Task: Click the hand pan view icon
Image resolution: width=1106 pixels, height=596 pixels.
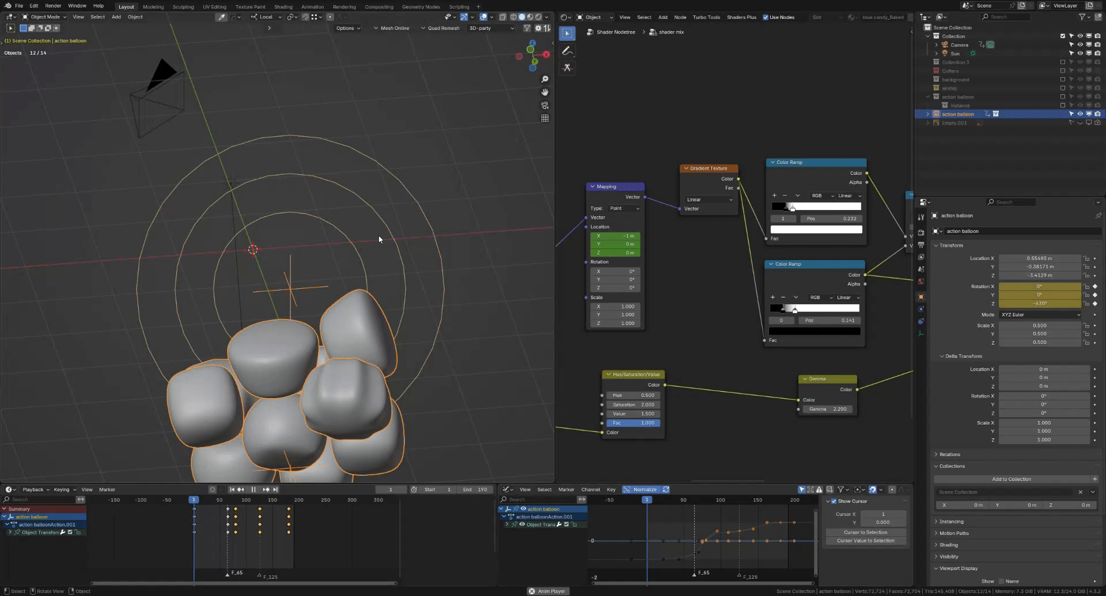Action: [544, 92]
